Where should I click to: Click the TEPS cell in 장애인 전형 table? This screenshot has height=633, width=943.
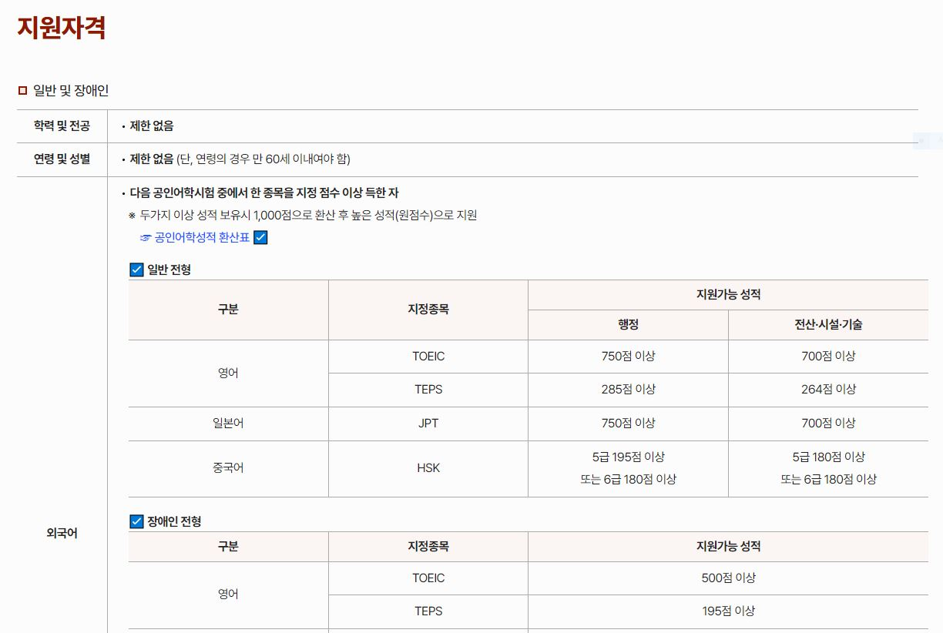428,611
